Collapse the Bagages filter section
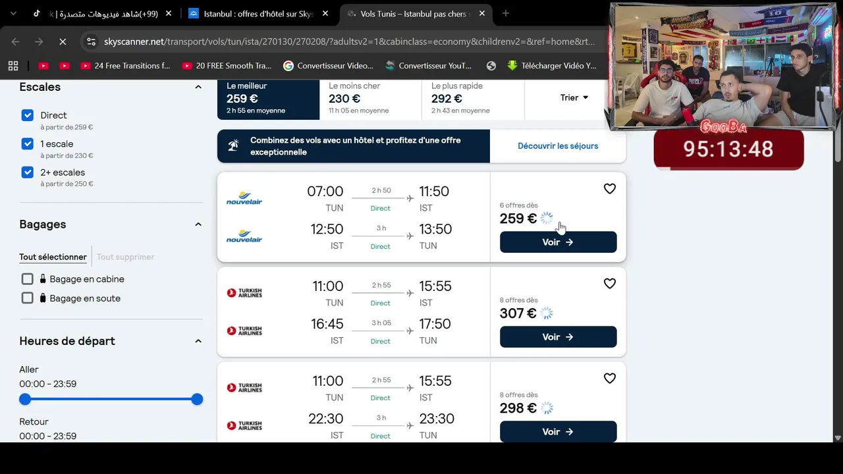The width and height of the screenshot is (843, 474). point(198,224)
